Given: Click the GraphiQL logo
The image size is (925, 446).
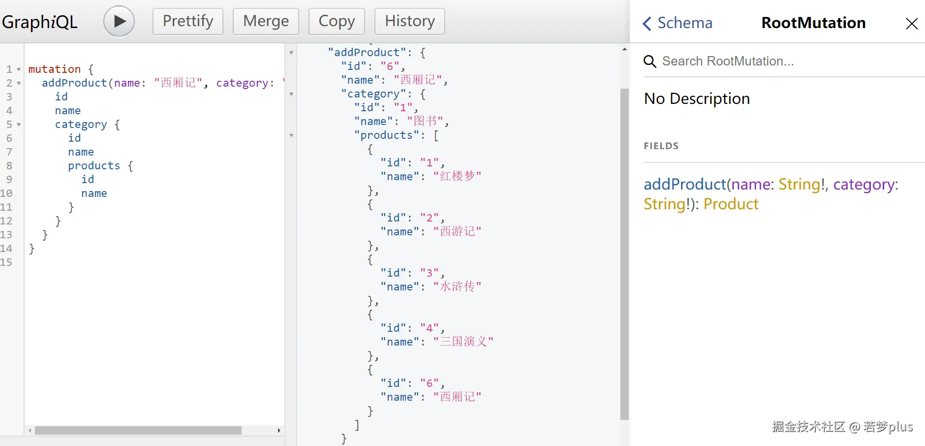Looking at the screenshot, I should pyautogui.click(x=40, y=21).
